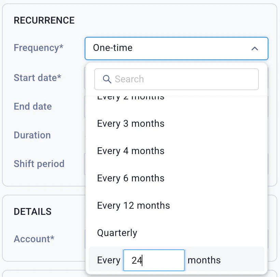Select the partially visible "Every 2 months" option
The image size is (280, 277).
coord(131,98)
